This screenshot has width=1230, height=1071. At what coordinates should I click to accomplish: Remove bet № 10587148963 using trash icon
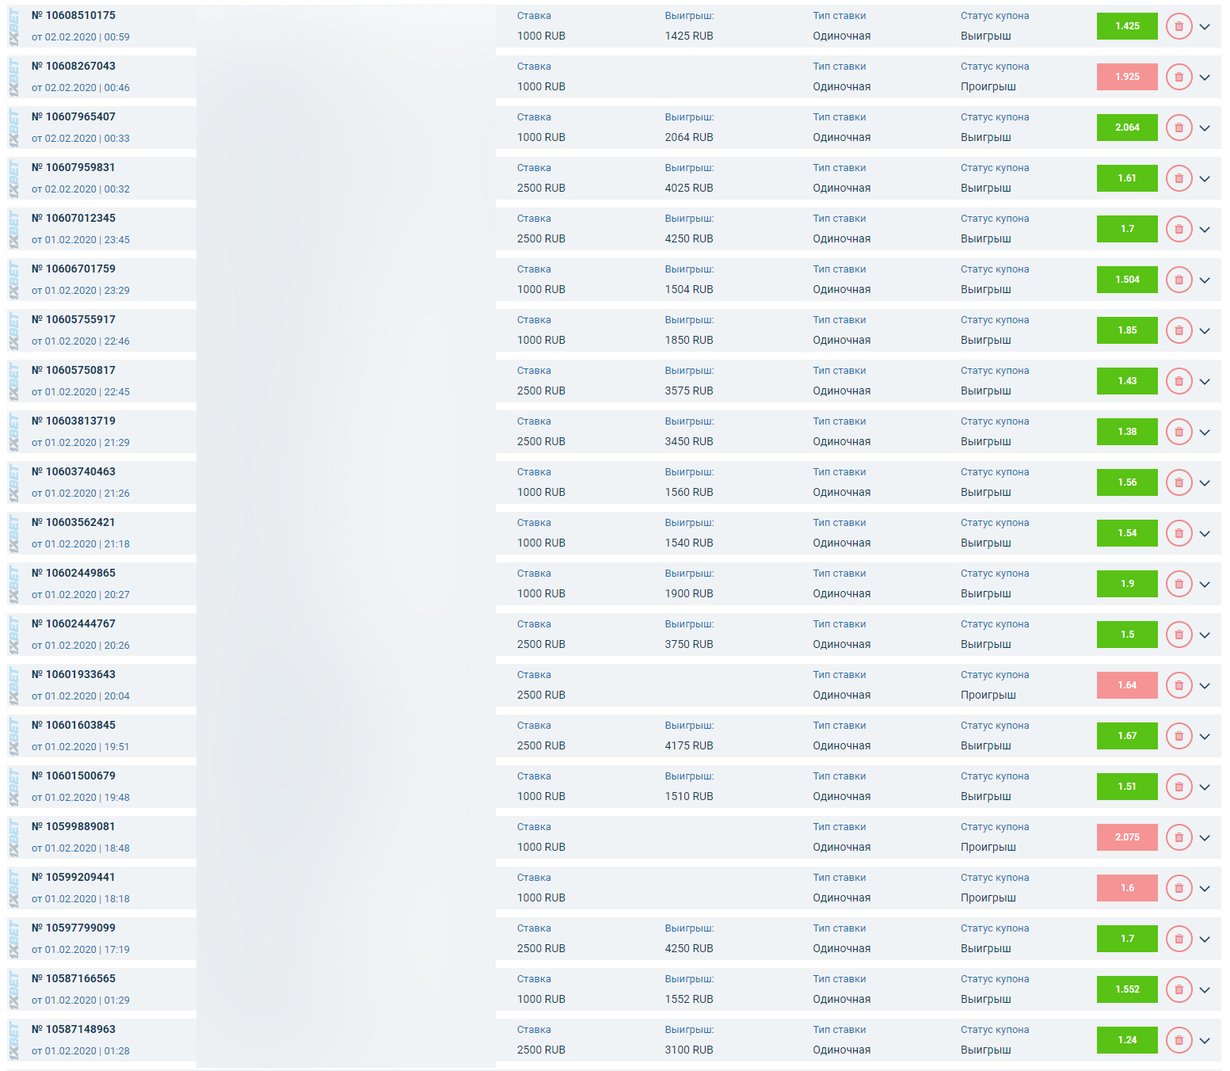pos(1179,1040)
